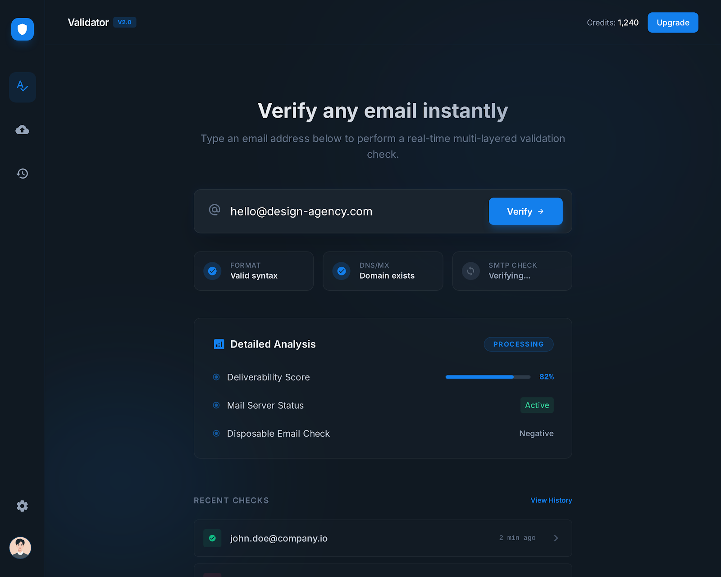Screen dimensions: 721x577
Task: Select the Mail Server Status radio indicator
Action: pyautogui.click(x=216, y=405)
